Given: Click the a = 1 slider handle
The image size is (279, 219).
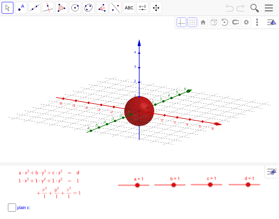Looking at the screenshot, I should click(x=137, y=185).
